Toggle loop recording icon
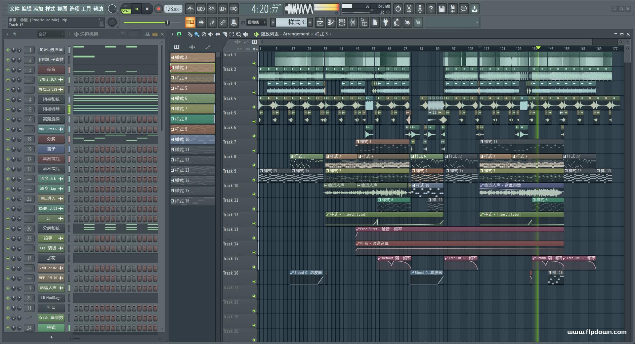 pyautogui.click(x=234, y=9)
